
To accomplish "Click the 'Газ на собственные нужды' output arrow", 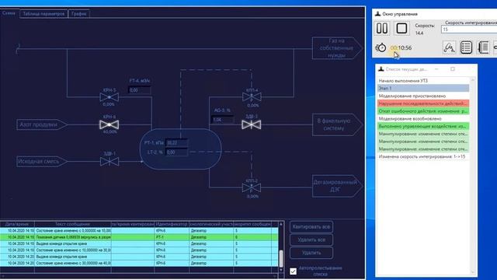I will pos(337,48).
